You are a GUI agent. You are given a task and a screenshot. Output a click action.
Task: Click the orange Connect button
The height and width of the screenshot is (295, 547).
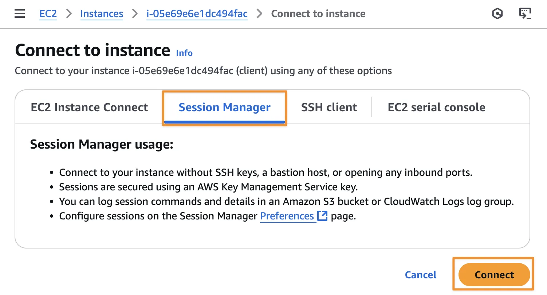(494, 275)
